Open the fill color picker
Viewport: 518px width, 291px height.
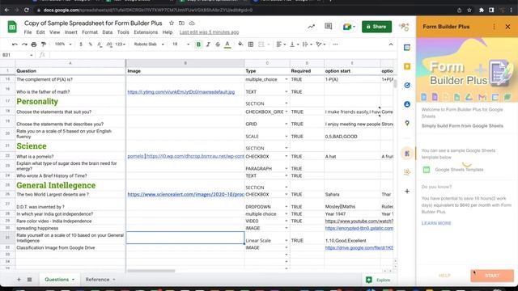point(240,44)
